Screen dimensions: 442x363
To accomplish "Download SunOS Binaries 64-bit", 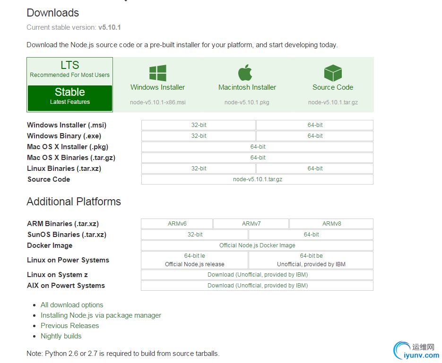I will tap(311, 235).
